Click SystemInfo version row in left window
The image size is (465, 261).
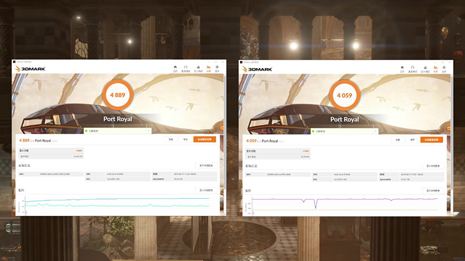click(185, 179)
